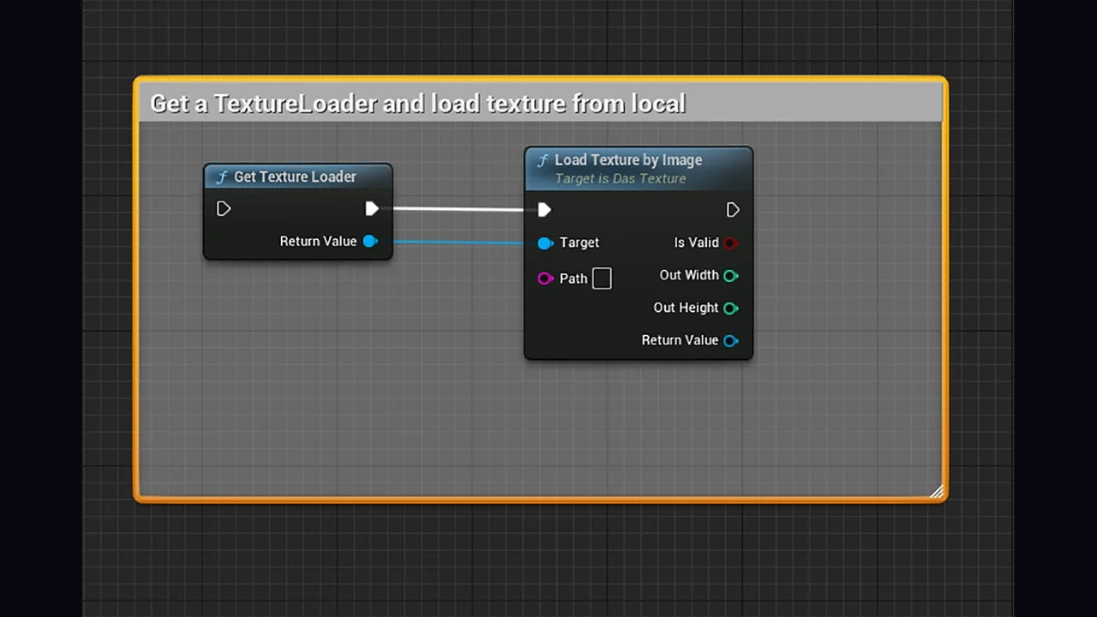The image size is (1097, 617).
Task: Click the execution input pin of Load Texture by Image
Action: (x=545, y=209)
